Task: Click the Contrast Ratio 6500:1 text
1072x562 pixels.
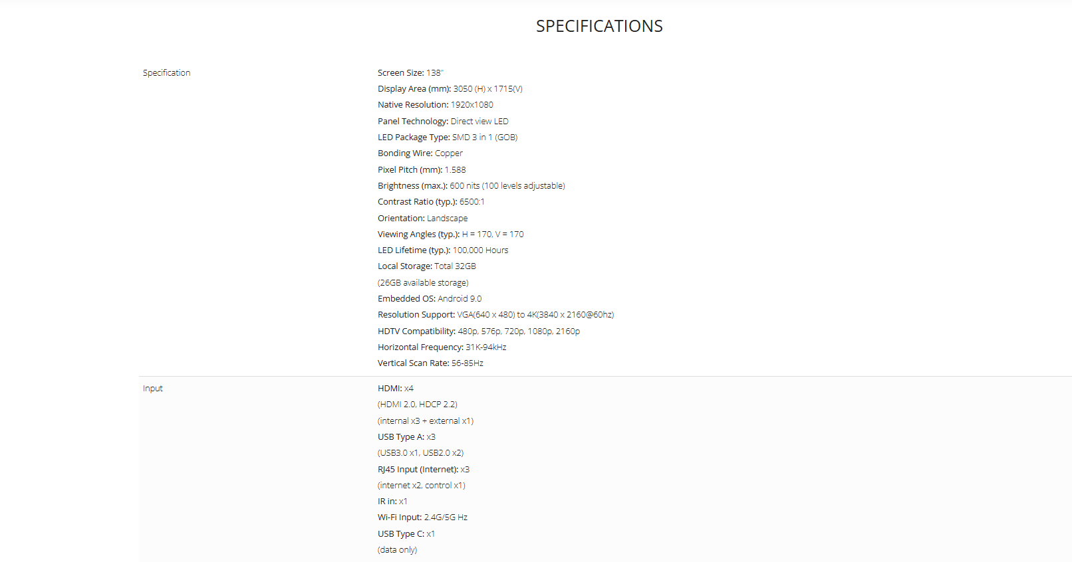Action: [x=431, y=202]
